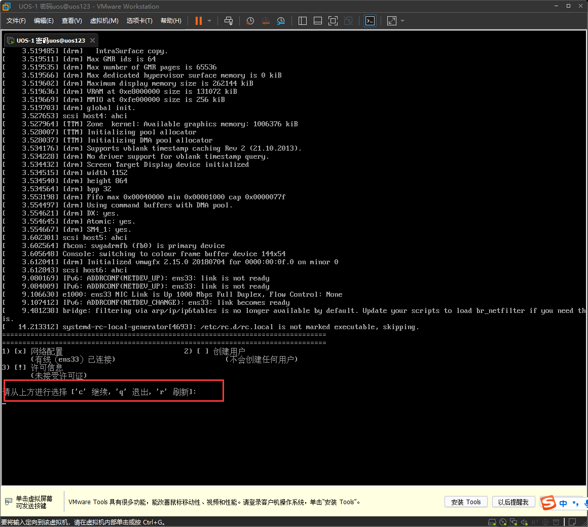Image resolution: width=588 pixels, height=527 pixels.
Task: Toggle the thumbnail bar visibility
Action: tap(318, 21)
